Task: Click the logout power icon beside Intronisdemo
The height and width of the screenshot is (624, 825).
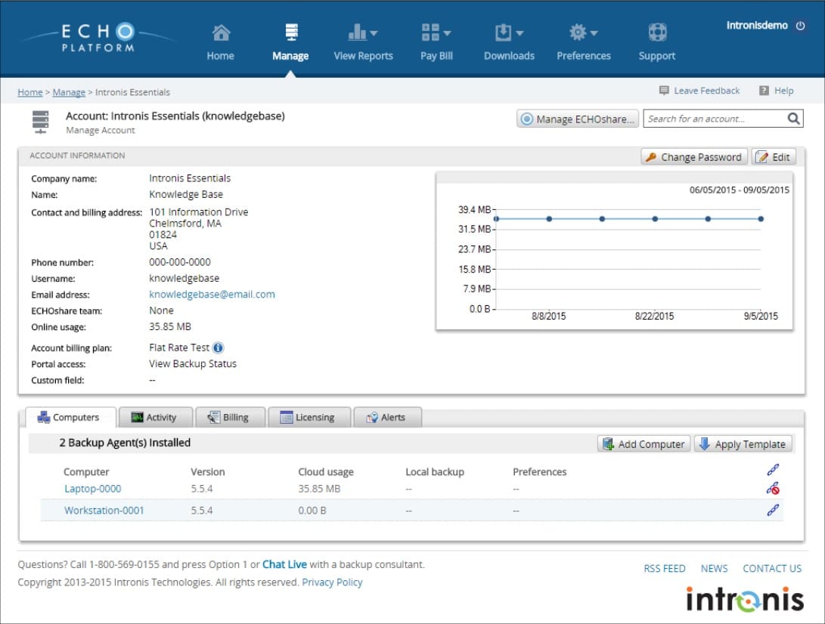Action: [x=800, y=26]
